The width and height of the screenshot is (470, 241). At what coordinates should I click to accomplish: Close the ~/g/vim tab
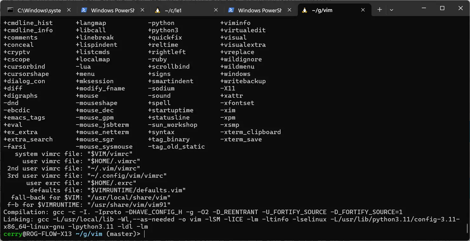point(363,10)
